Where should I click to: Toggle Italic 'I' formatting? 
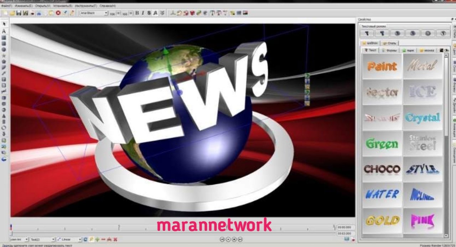coord(143,13)
